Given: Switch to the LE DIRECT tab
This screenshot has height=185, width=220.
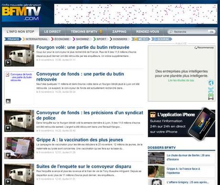Looking at the screenshot, I should pyautogui.click(x=53, y=32).
